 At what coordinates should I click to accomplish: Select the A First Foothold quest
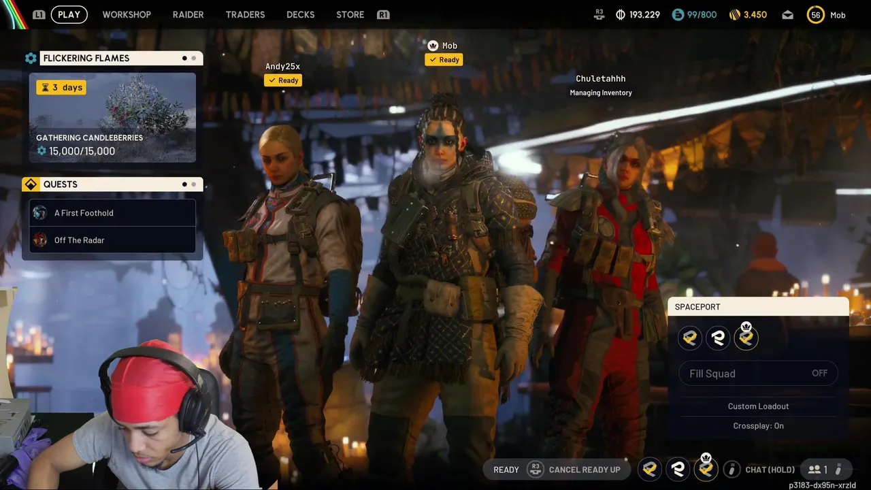pyautogui.click(x=112, y=213)
